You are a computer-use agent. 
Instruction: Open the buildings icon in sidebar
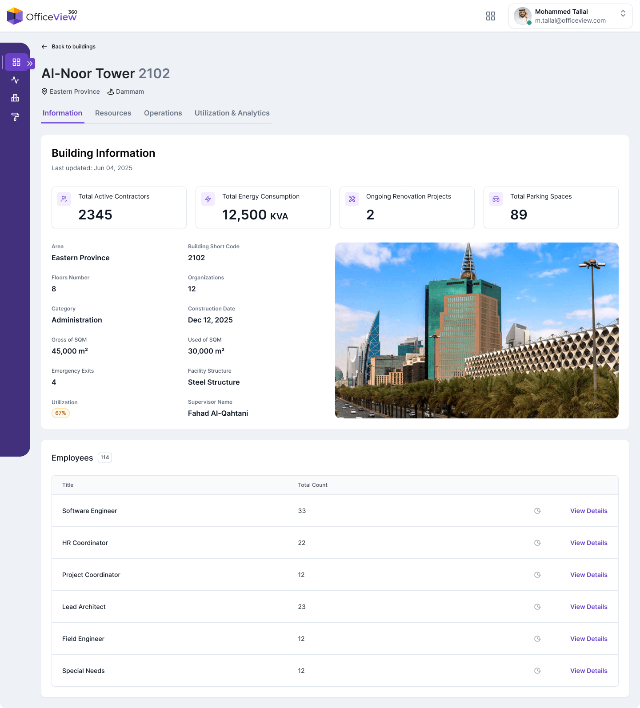click(x=15, y=98)
